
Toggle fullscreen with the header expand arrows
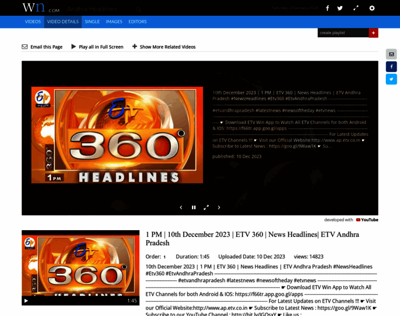pyautogui.click(x=356, y=8)
